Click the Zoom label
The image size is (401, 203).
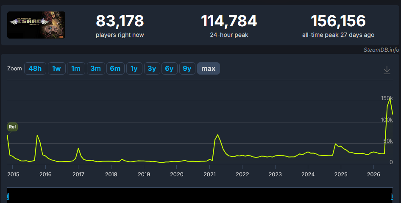pos(14,69)
